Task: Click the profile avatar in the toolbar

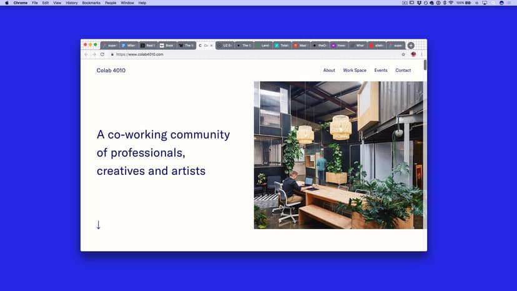Action: point(413,54)
